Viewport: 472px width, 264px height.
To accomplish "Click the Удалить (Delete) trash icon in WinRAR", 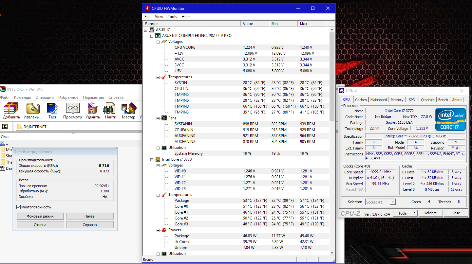I will (x=93, y=109).
